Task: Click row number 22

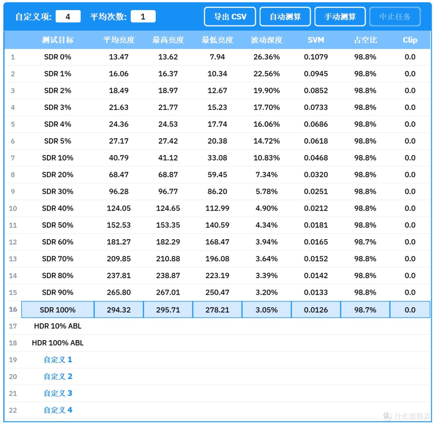Action: pyautogui.click(x=13, y=410)
